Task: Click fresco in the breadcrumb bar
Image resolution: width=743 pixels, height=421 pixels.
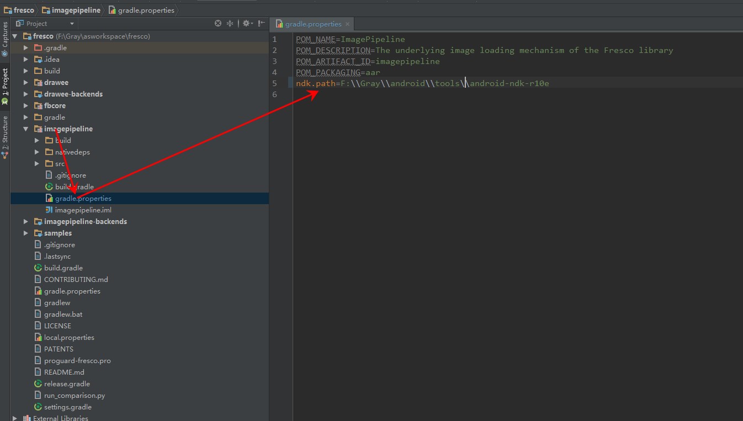Action: tap(18, 10)
